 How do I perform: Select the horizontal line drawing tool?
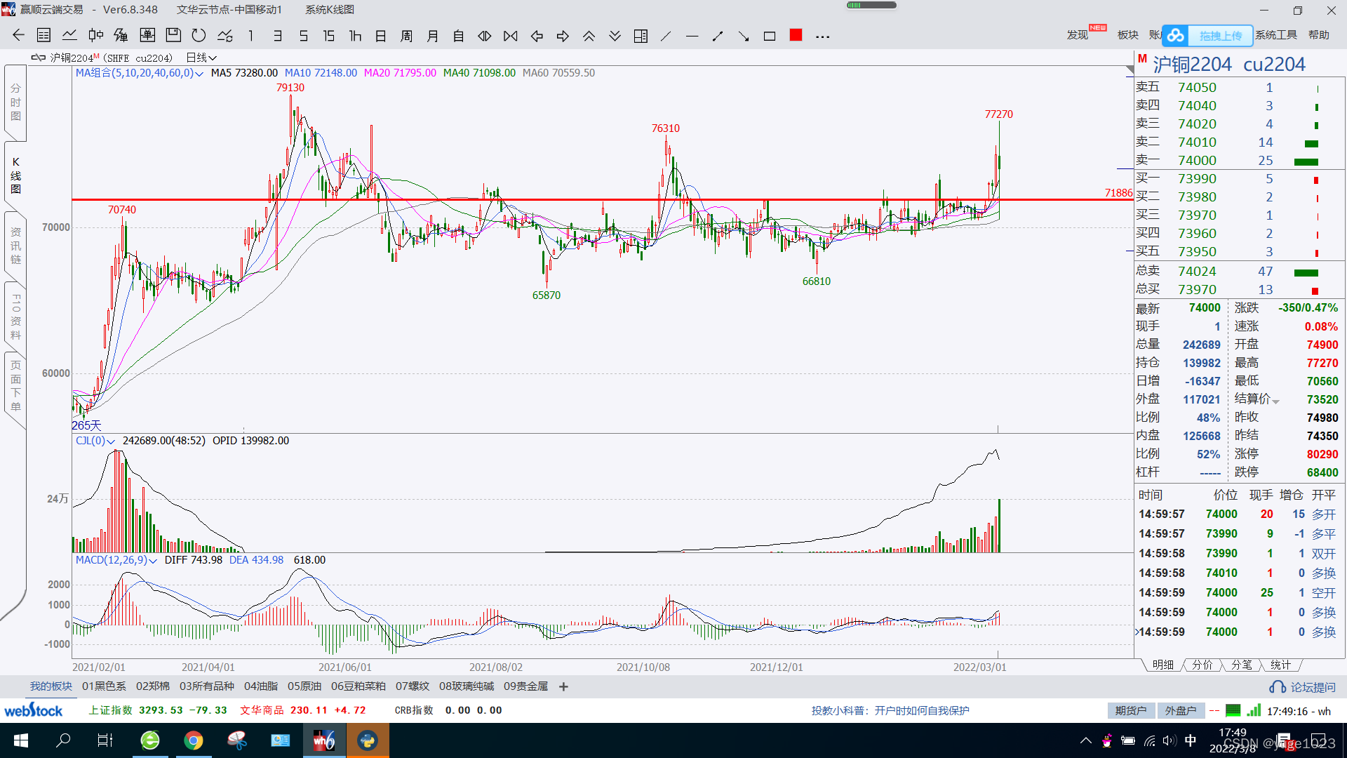(x=692, y=36)
